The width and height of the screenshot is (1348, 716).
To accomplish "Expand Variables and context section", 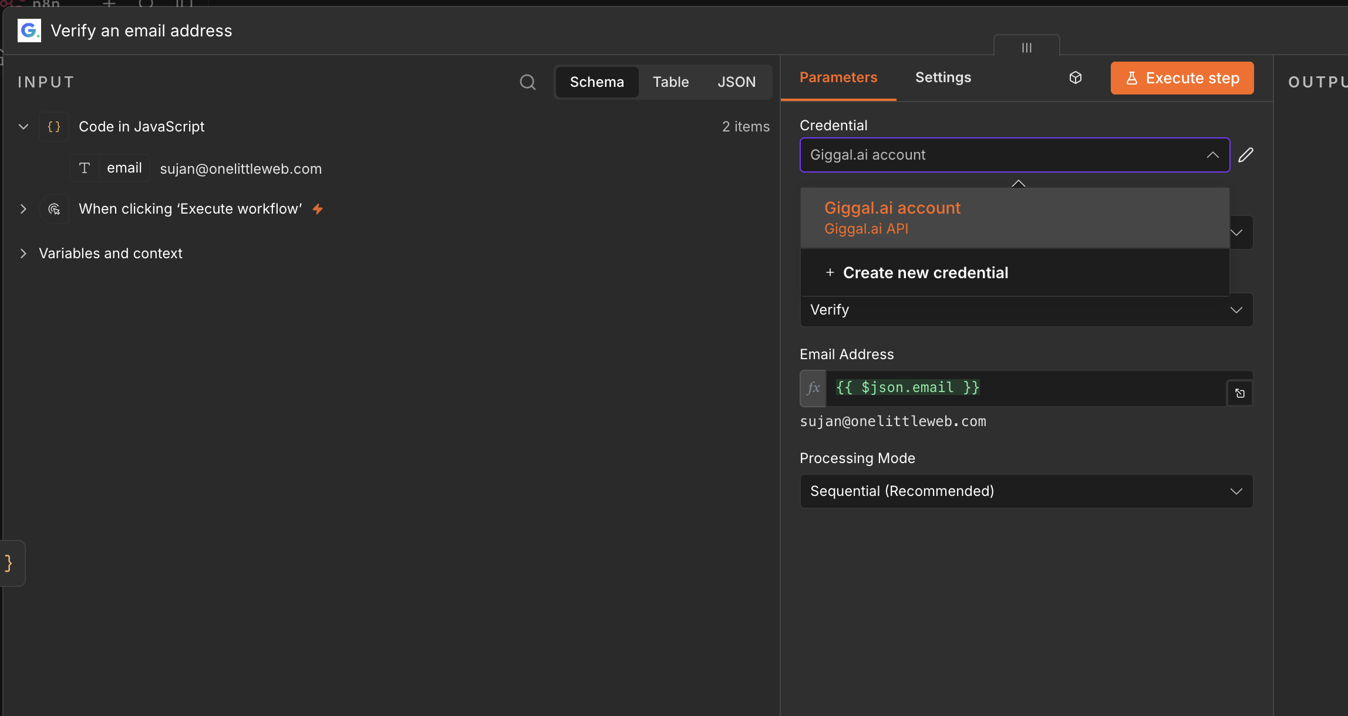I will coord(23,254).
